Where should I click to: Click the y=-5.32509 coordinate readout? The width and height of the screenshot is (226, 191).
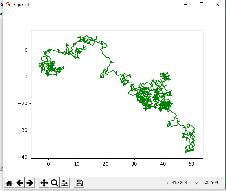[207, 183]
